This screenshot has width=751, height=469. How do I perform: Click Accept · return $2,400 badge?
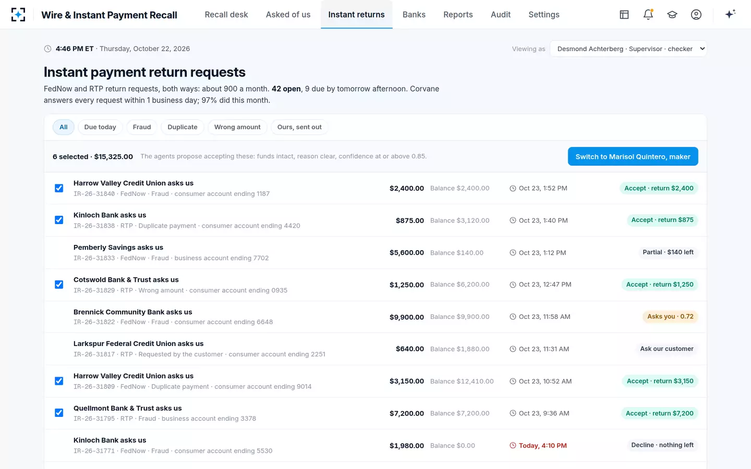coord(659,188)
